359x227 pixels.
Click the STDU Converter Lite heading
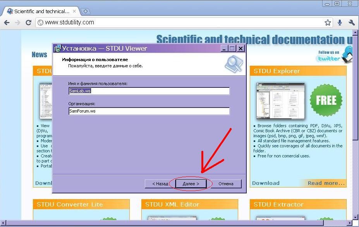[70, 204]
